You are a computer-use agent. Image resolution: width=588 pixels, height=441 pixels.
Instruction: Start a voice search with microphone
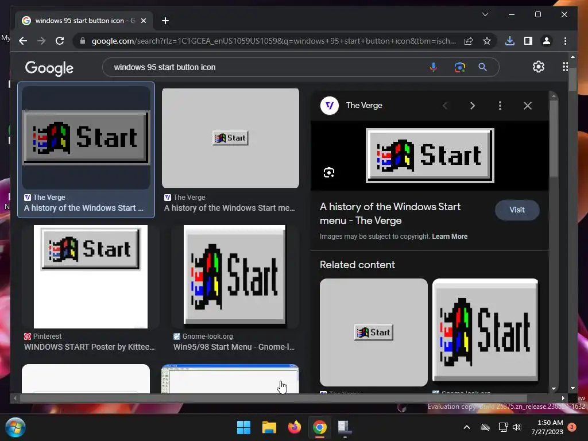point(433,67)
